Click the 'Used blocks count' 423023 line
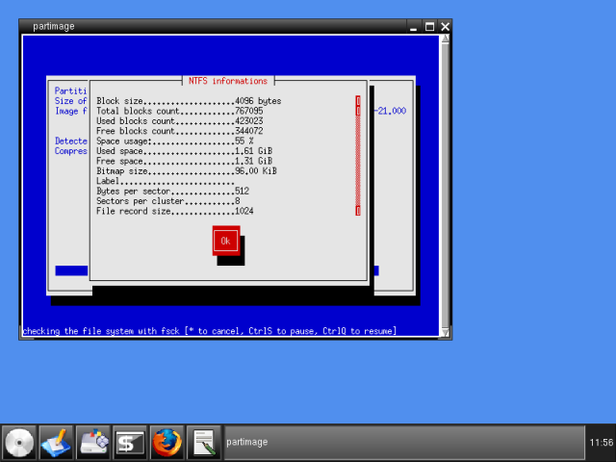The height and width of the screenshot is (462, 616). (x=180, y=121)
